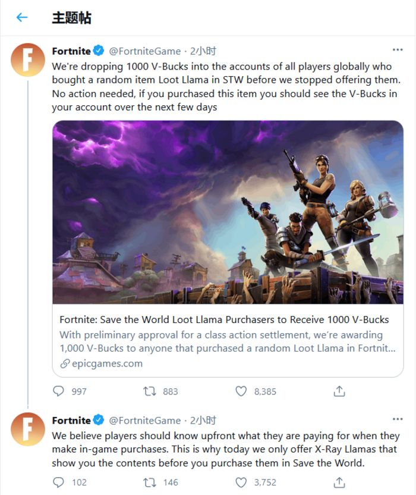Viewport: 416px width, 495px height.
Task: Open @FortniteGame handle on second tweet
Action: point(145,421)
